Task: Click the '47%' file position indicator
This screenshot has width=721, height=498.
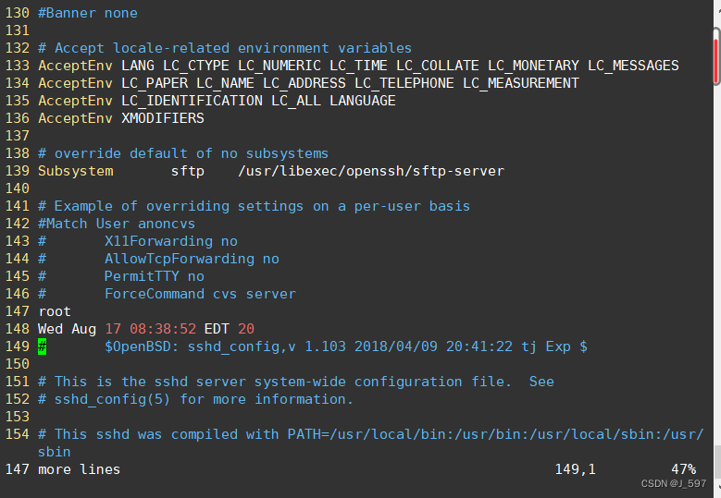Action: pyautogui.click(x=683, y=469)
